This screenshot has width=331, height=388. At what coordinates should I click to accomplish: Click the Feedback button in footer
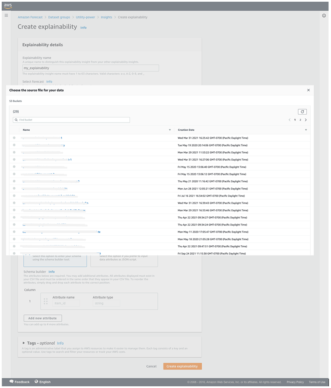[x=19, y=382]
